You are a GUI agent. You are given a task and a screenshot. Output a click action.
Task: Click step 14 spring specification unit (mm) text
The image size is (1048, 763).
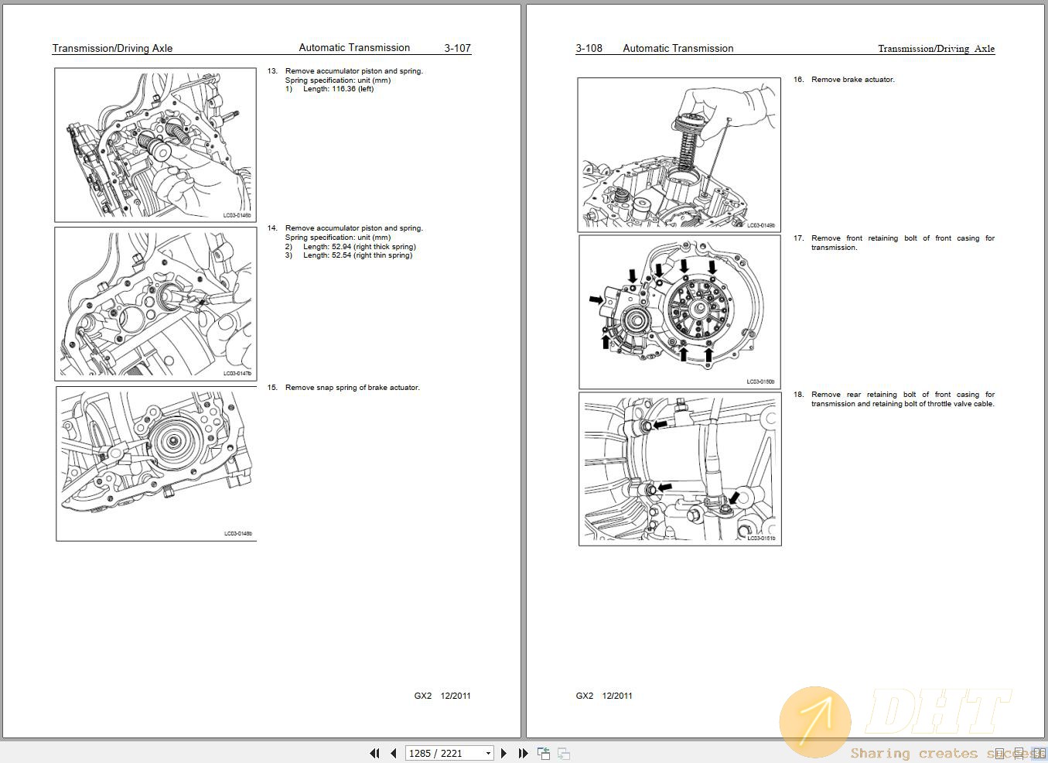(x=337, y=238)
